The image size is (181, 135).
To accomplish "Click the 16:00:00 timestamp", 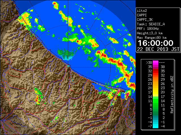I will pyautogui.click(x=156, y=43).
